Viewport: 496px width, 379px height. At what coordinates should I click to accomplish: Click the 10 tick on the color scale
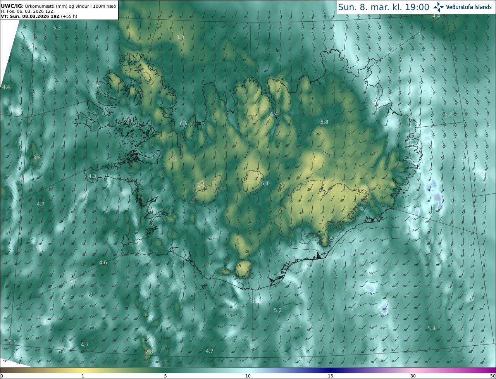(x=248, y=376)
